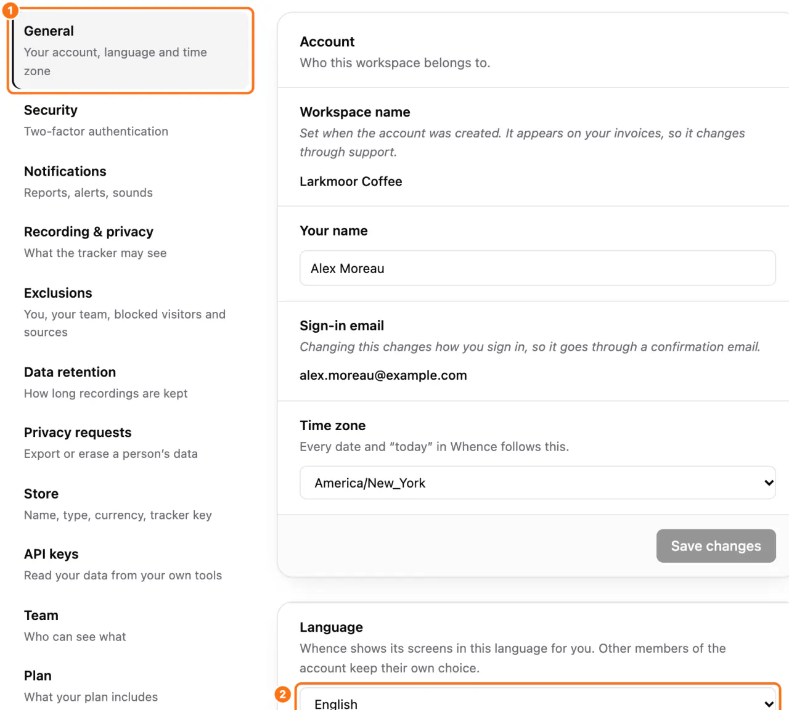Click the alex.moreau@example.com email text
The image size is (789, 710).
383,375
